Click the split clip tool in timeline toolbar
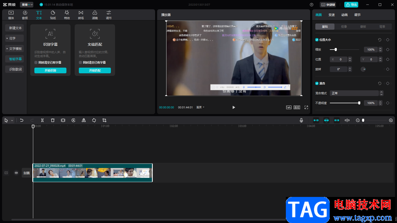The height and width of the screenshot is (223, 397). click(42, 120)
